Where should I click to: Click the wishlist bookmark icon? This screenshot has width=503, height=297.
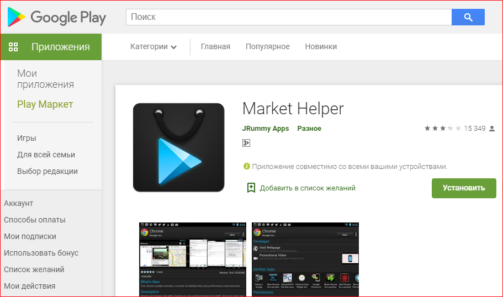[251, 188]
